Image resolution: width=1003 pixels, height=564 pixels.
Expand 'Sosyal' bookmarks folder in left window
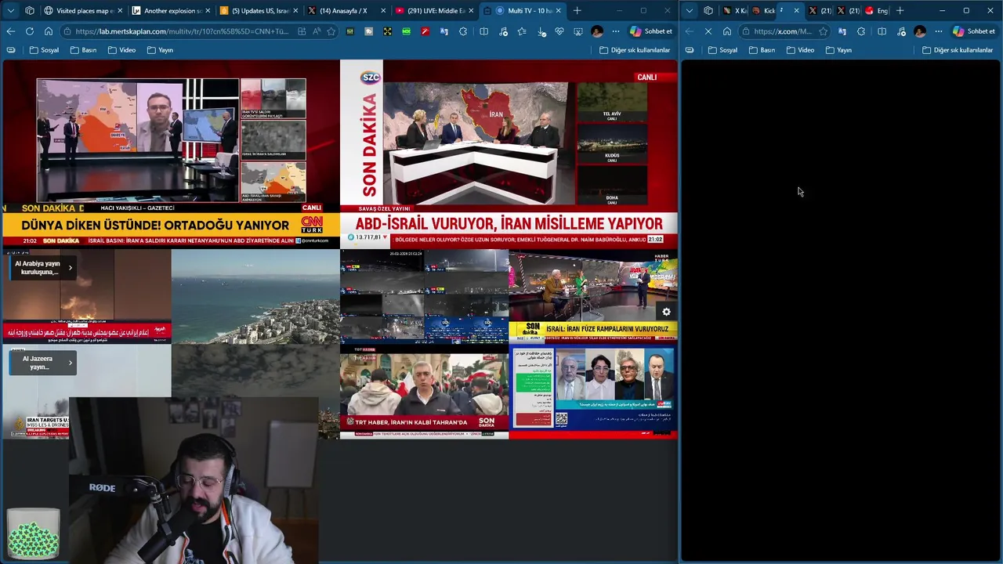[x=45, y=50]
